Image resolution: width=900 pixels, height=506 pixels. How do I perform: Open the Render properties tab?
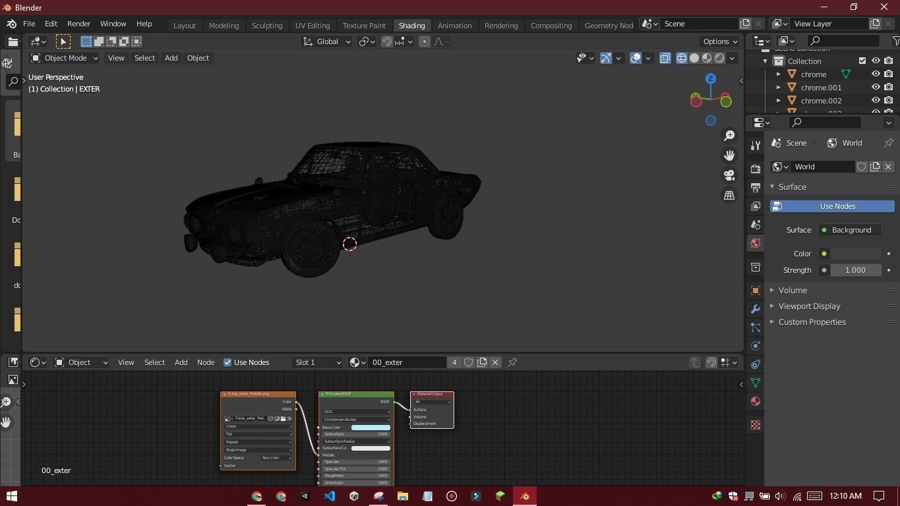[756, 169]
